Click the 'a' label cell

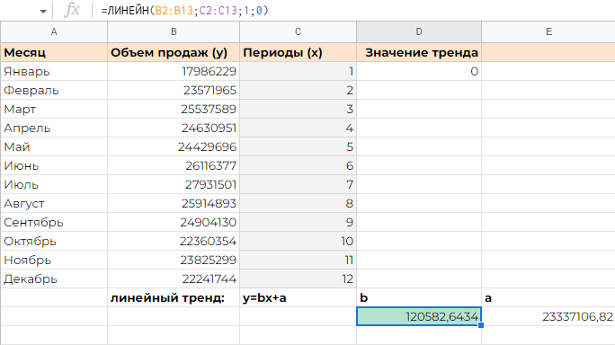pos(548,298)
